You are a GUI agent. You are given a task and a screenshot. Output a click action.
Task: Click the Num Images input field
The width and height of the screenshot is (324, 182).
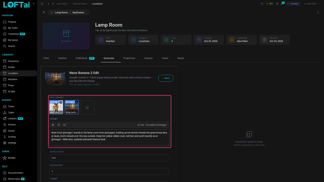click(109, 171)
